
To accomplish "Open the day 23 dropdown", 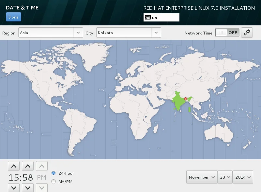I will pos(225,177).
